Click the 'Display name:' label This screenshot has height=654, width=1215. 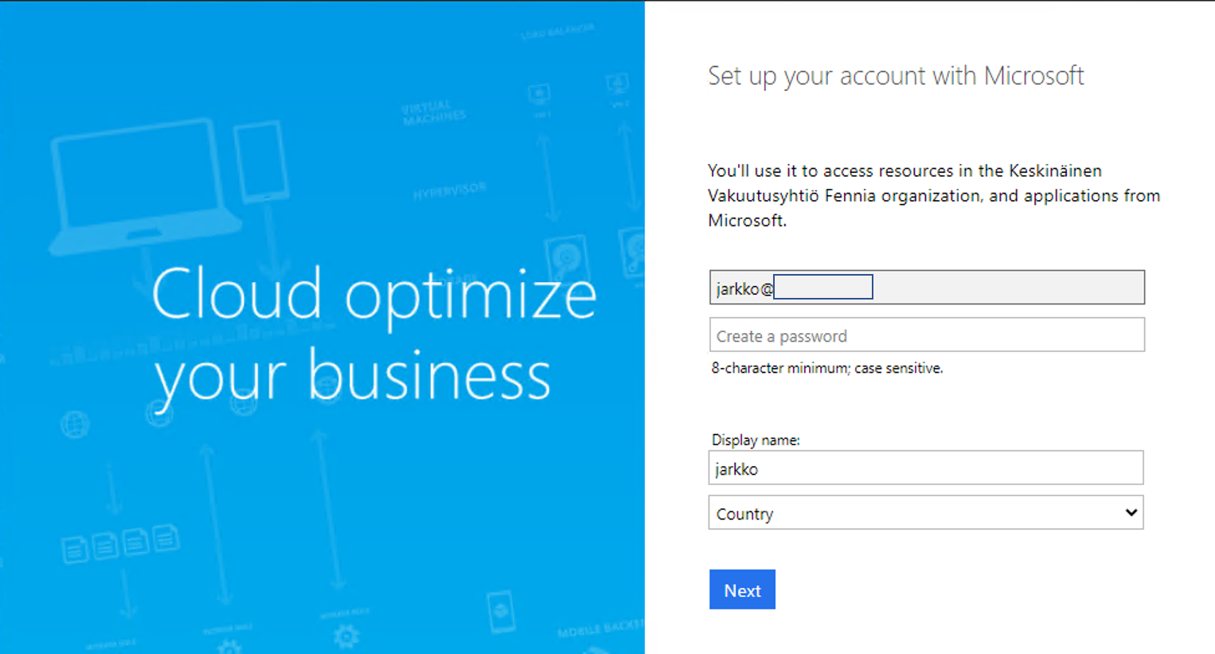pos(755,440)
